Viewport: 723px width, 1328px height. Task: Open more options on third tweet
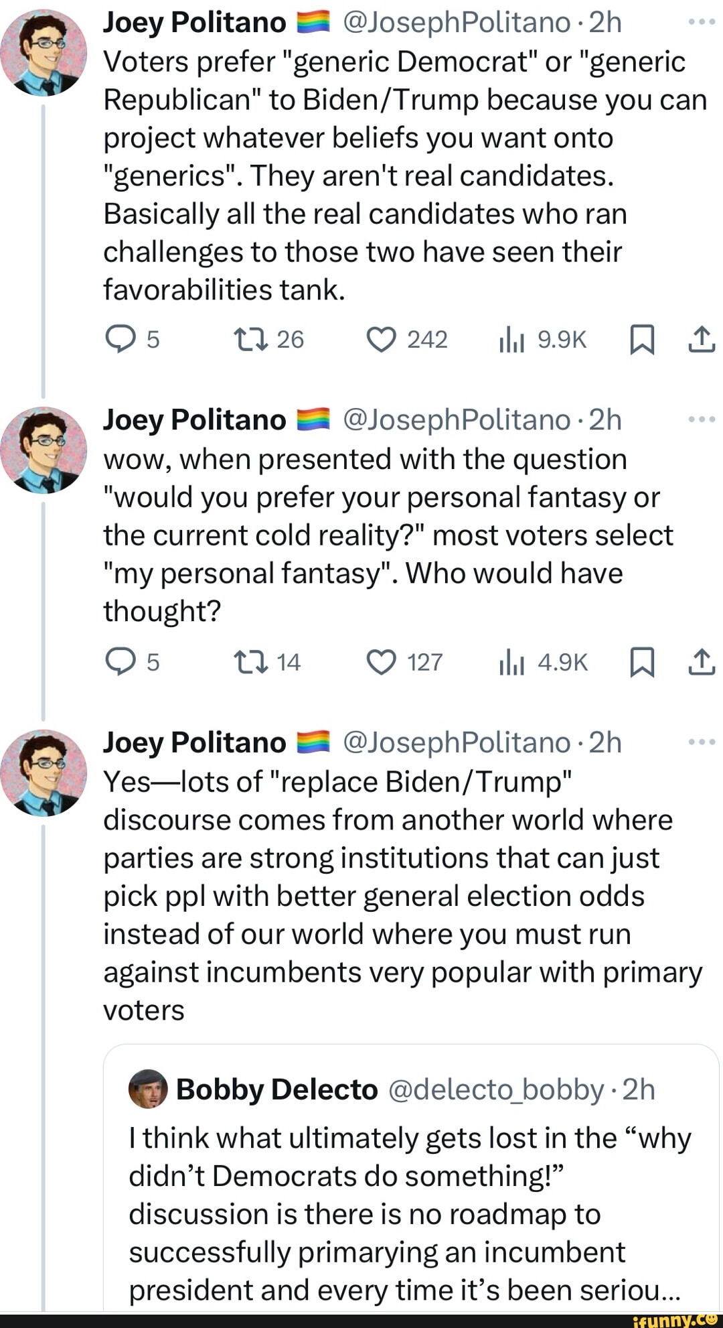click(702, 742)
